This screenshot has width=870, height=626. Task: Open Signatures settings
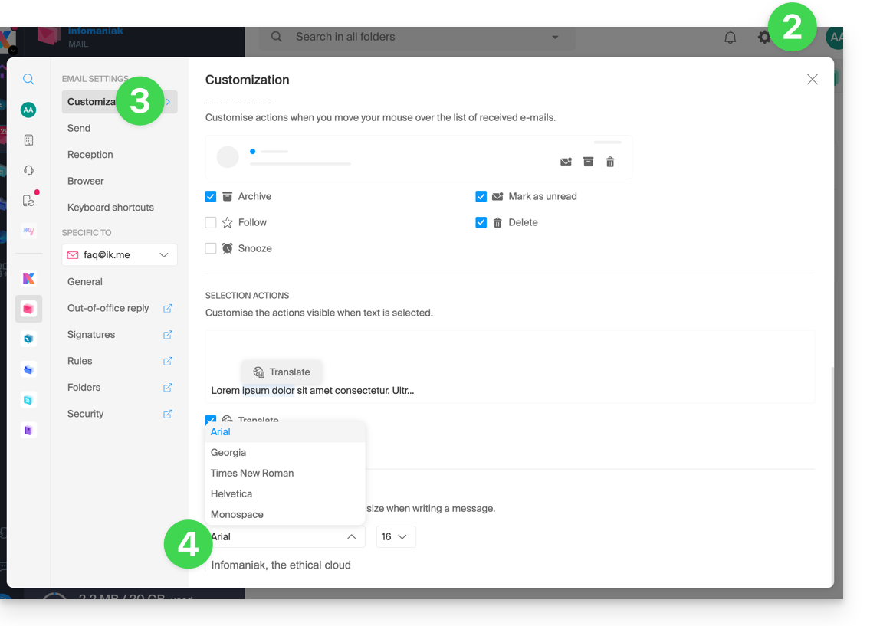point(91,335)
